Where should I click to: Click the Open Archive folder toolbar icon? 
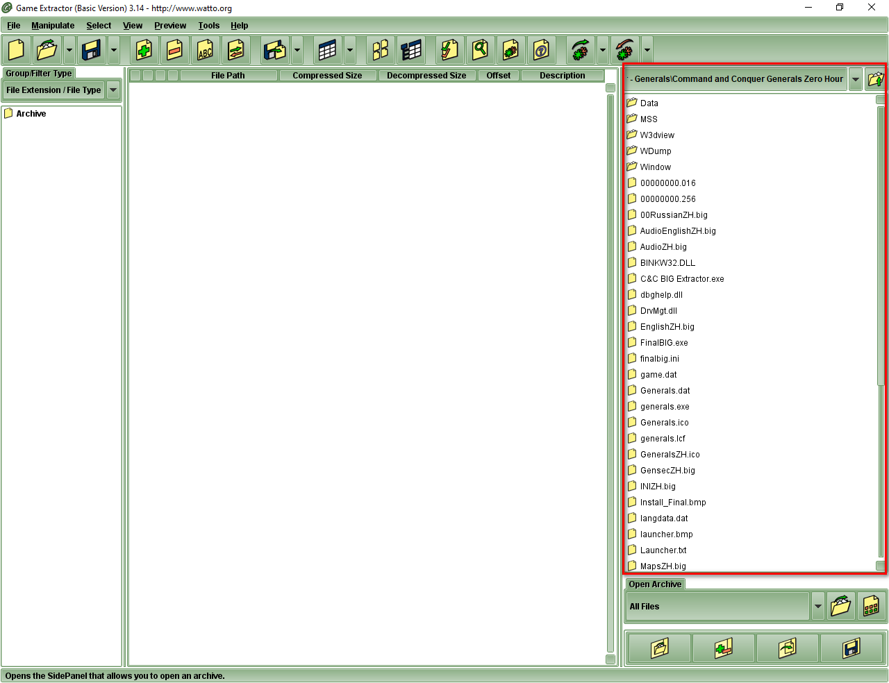coord(47,50)
